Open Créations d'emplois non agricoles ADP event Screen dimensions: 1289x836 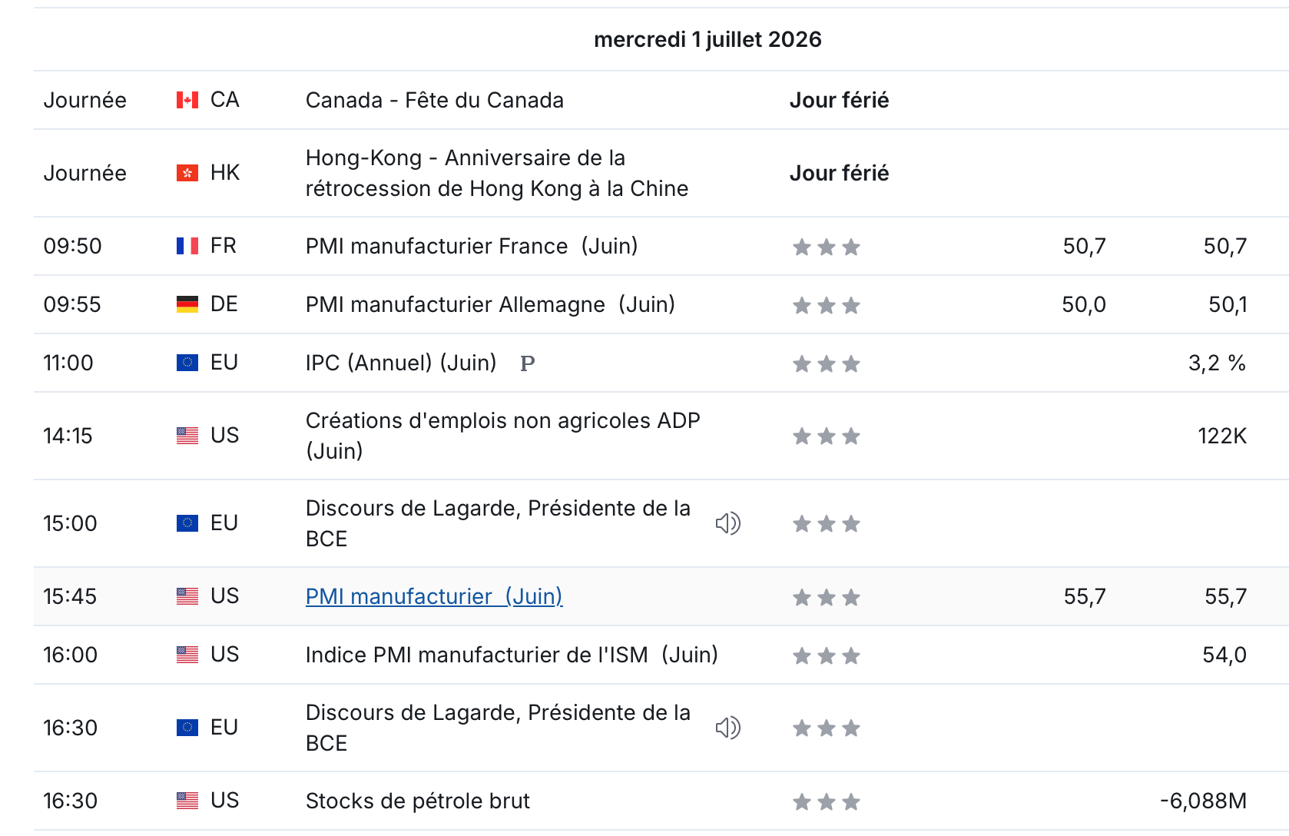pos(503,436)
